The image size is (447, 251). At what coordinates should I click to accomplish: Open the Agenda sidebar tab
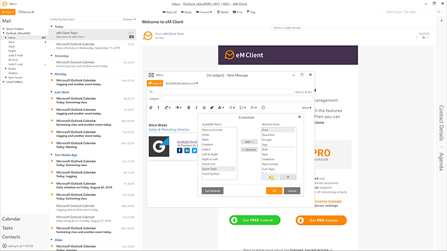(x=441, y=161)
